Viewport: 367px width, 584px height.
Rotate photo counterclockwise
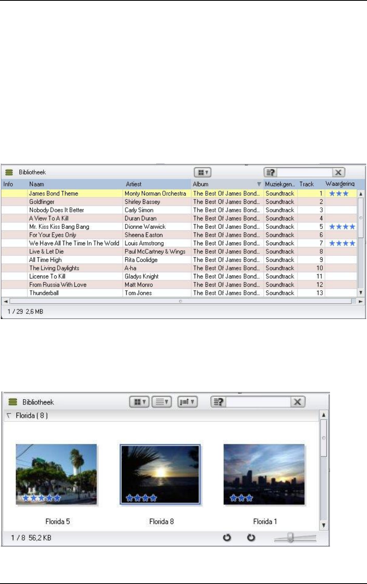pyautogui.click(x=228, y=538)
